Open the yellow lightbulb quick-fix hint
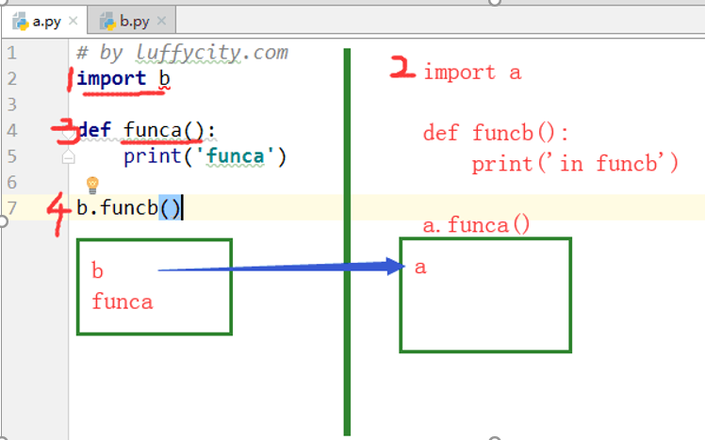 tap(92, 185)
